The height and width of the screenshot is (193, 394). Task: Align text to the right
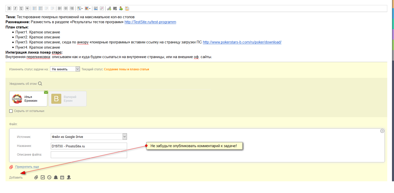(72, 8)
